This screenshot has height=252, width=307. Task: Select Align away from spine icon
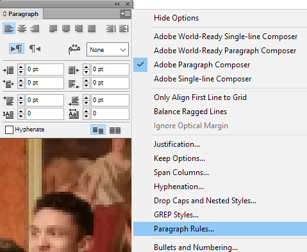coord(124,28)
